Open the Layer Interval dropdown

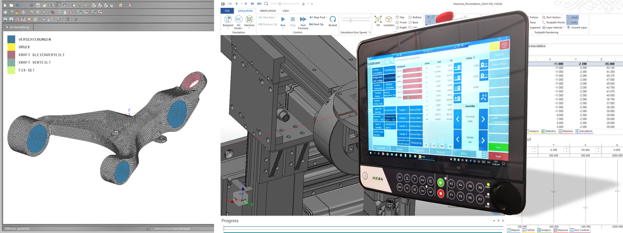(564, 28)
